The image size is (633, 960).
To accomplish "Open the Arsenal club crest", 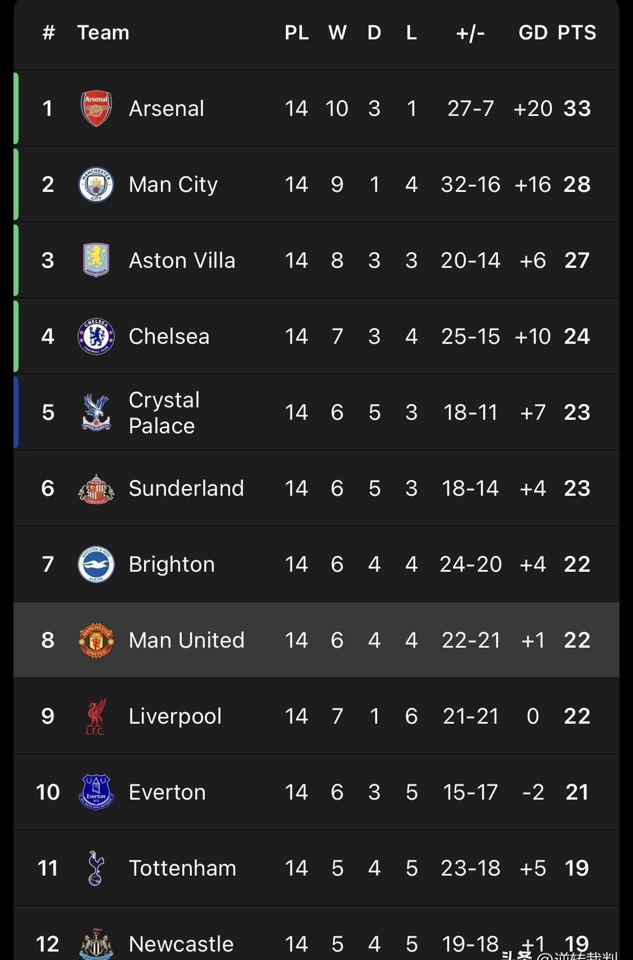I will [96, 108].
